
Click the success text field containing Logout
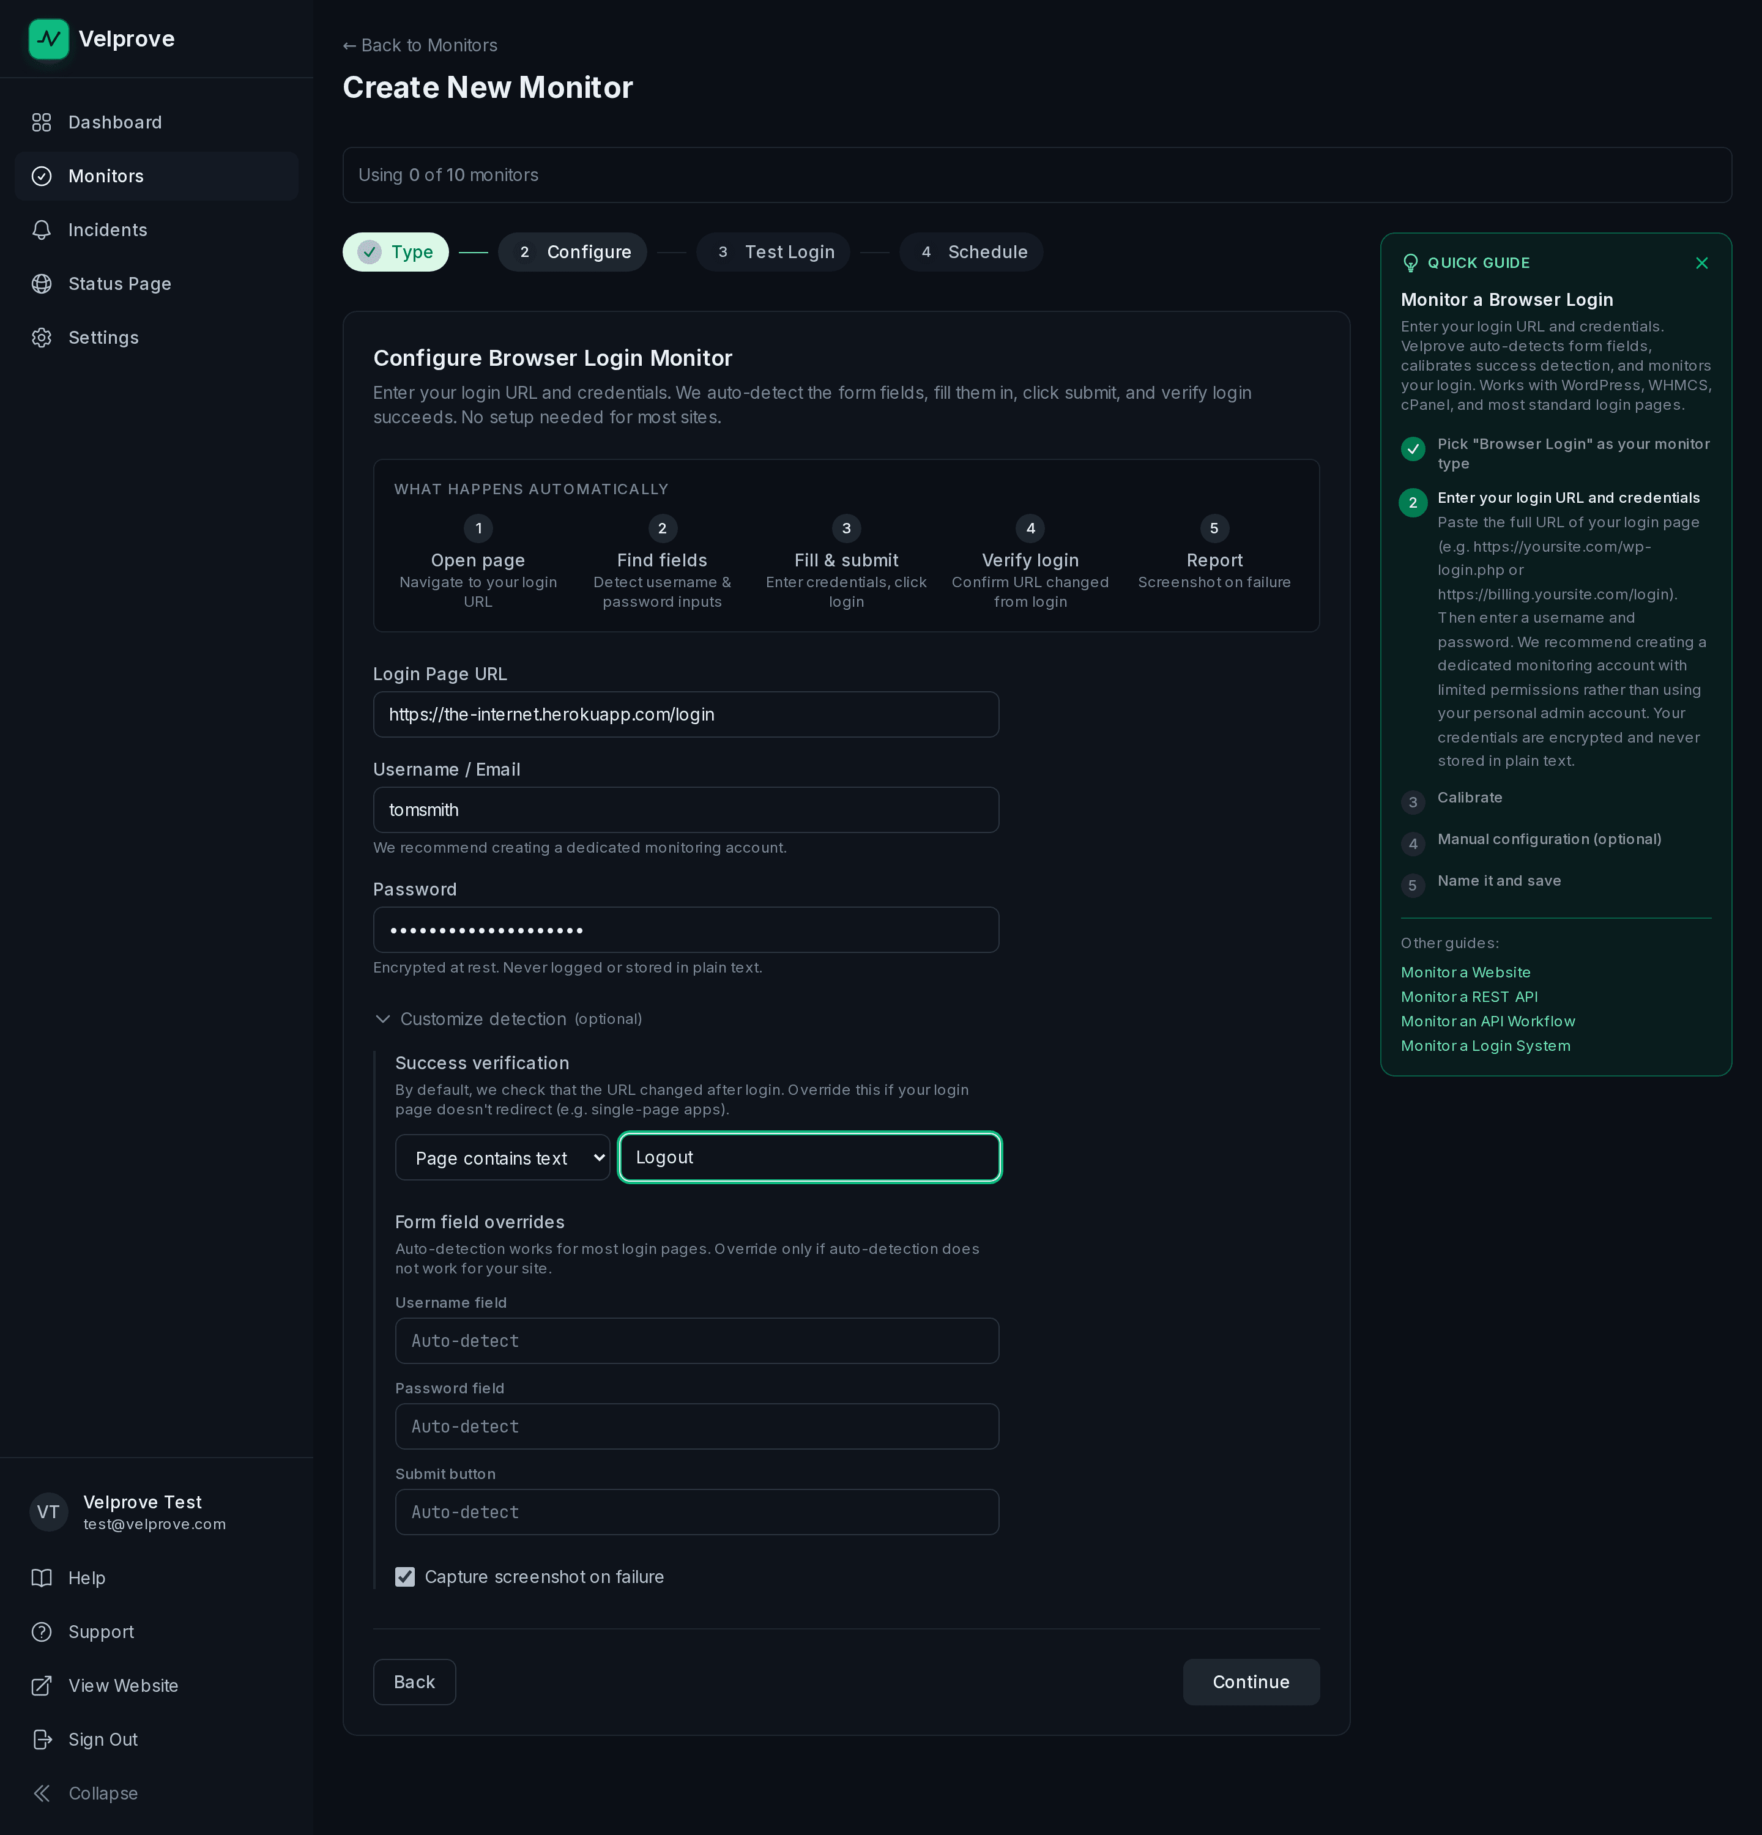point(810,1157)
